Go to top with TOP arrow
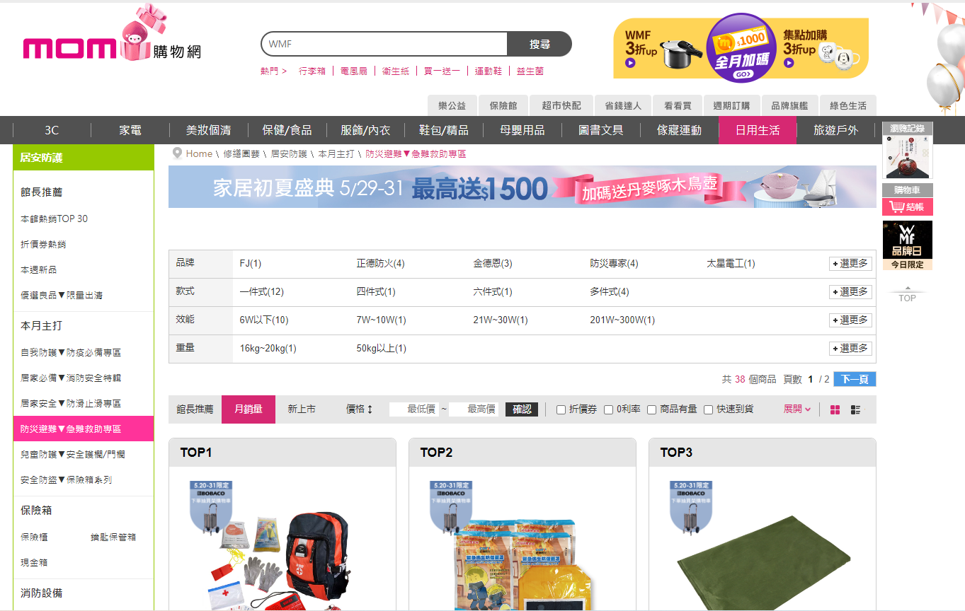 907,293
